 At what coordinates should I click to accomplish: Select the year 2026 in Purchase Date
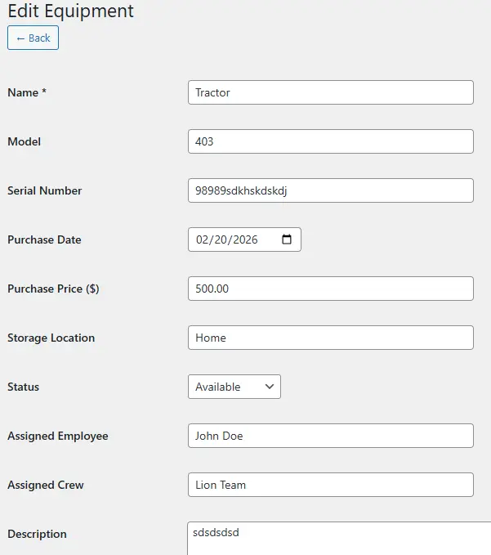[244, 239]
